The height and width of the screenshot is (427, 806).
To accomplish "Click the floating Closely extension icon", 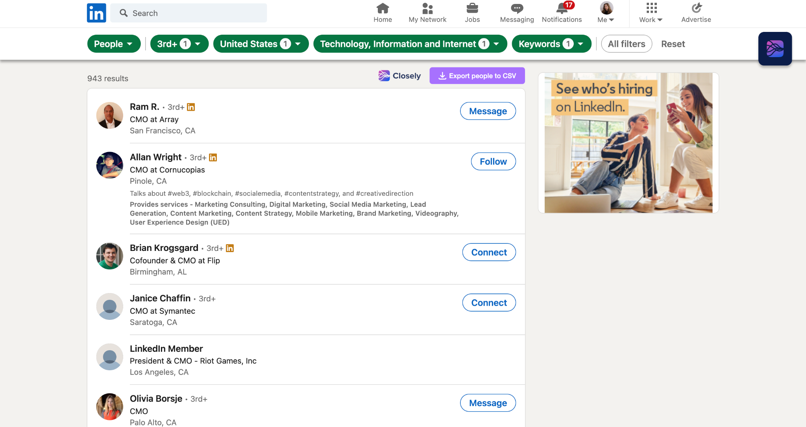I will tap(775, 48).
